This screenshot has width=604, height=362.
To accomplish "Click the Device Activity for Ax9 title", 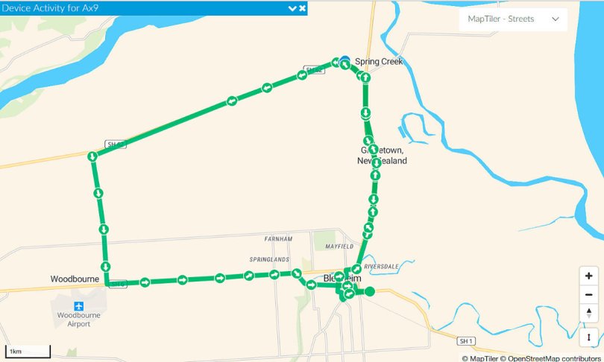I will tap(50, 8).
